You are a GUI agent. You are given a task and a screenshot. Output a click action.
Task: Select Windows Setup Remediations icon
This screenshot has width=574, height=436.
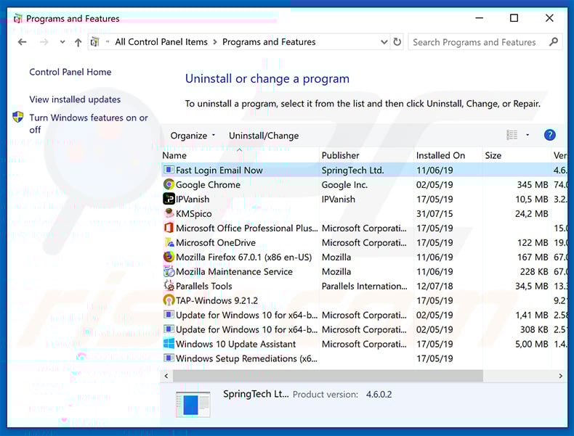[x=169, y=358]
